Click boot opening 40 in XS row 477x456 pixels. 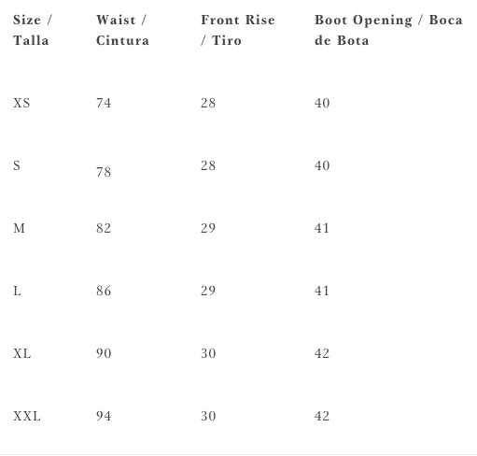[322, 103]
